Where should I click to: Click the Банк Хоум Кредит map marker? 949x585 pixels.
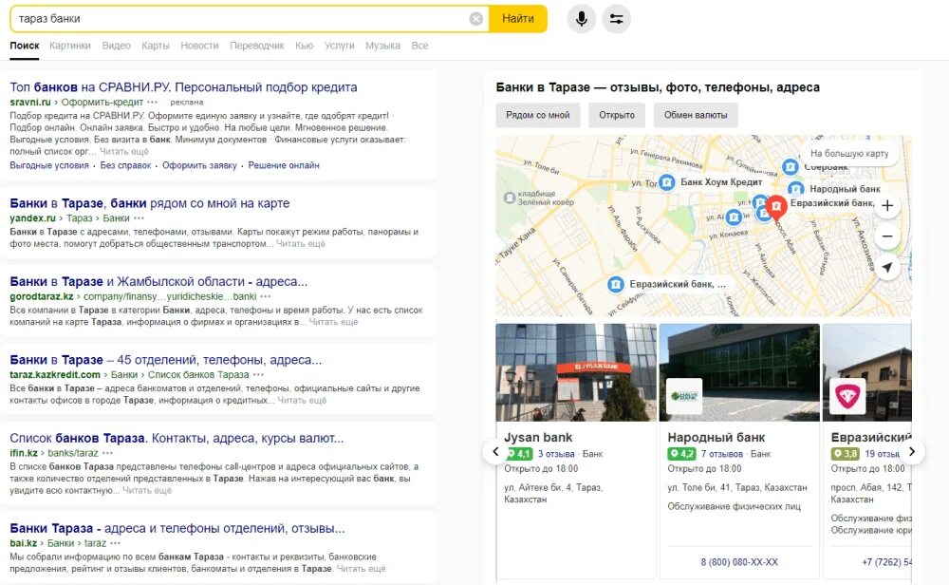coord(666,182)
